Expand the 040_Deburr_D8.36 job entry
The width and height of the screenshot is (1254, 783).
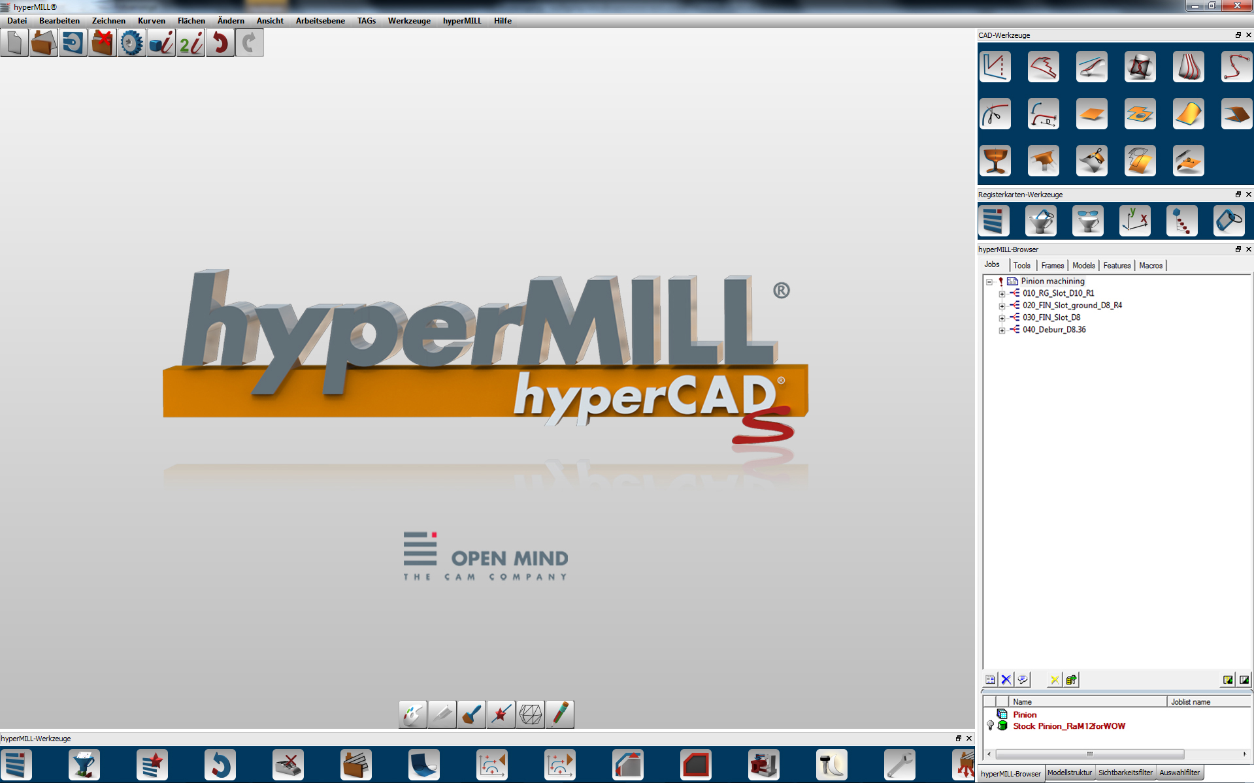click(x=1002, y=330)
